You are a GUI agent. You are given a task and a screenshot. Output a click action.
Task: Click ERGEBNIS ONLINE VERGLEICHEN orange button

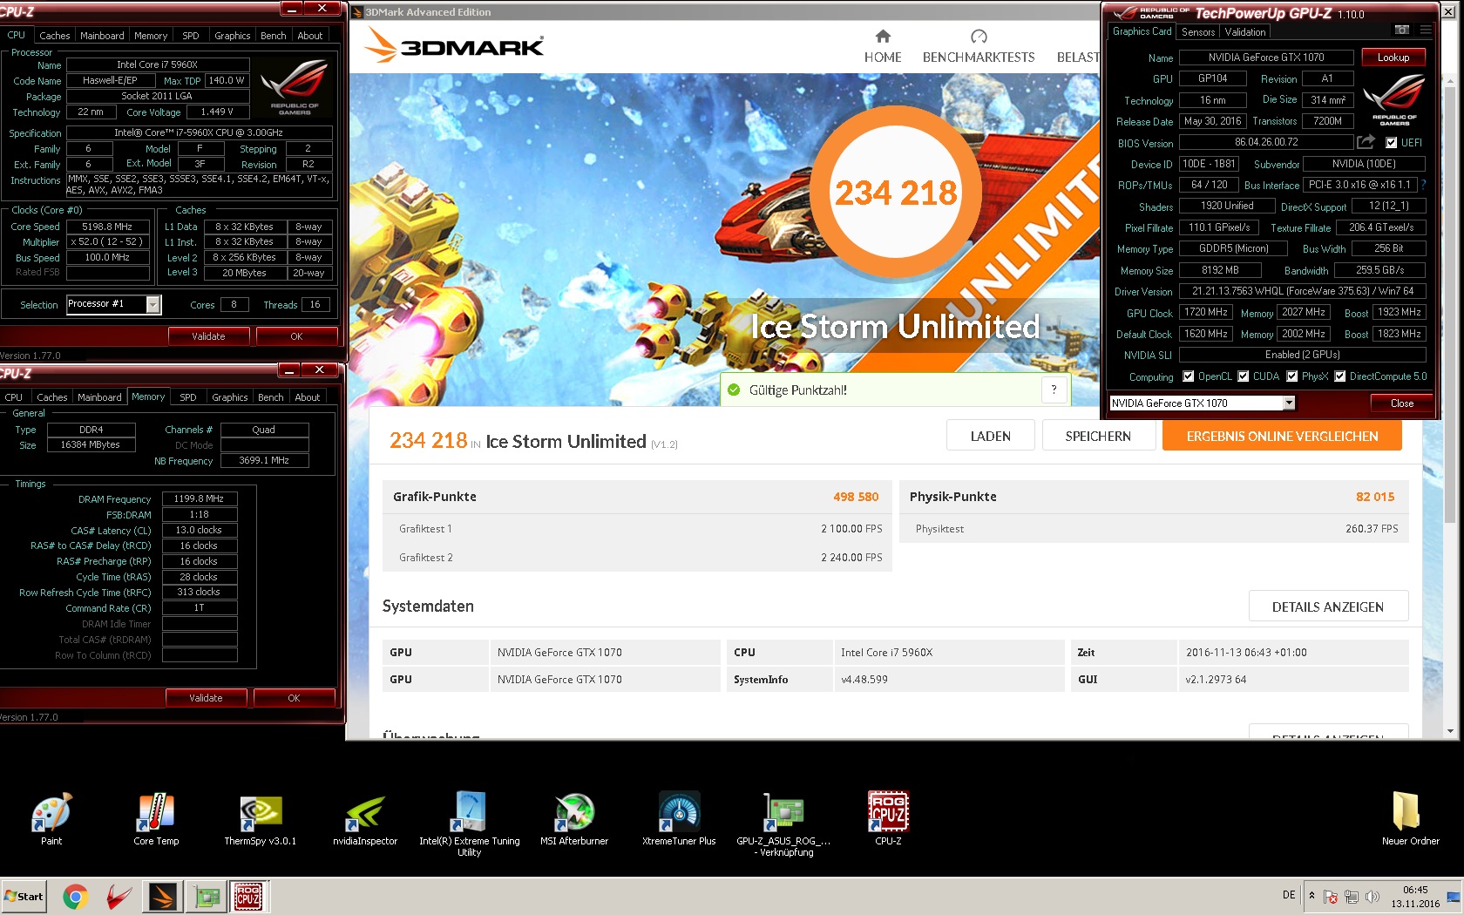point(1282,436)
